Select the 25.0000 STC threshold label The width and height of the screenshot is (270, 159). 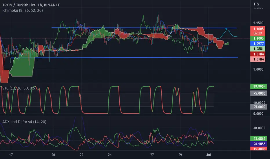259,107
